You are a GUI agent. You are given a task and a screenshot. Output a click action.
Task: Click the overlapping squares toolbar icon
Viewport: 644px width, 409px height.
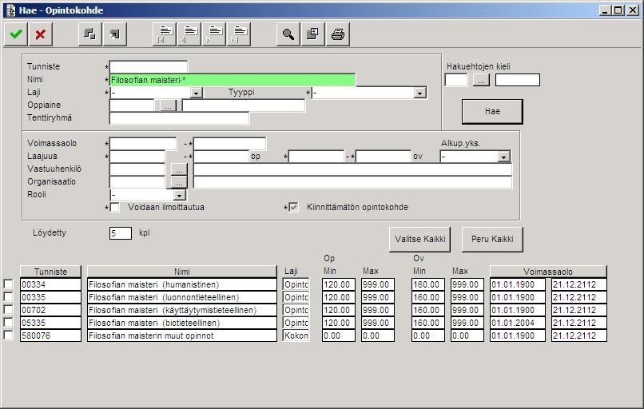coord(90,34)
